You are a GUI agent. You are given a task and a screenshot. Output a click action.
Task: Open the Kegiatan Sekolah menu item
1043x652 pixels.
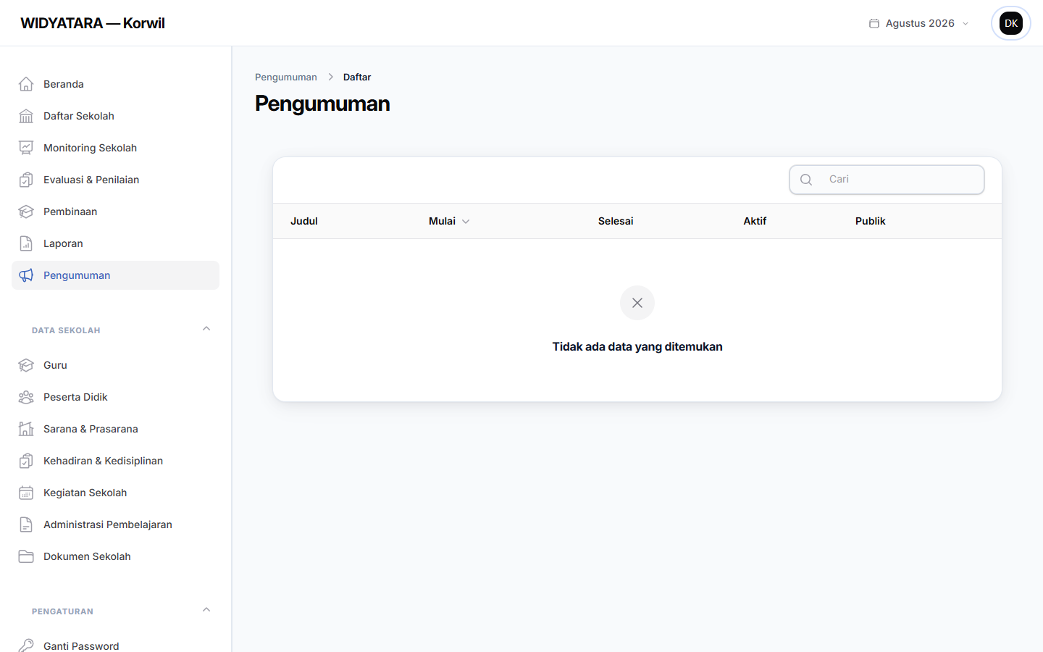(x=115, y=493)
